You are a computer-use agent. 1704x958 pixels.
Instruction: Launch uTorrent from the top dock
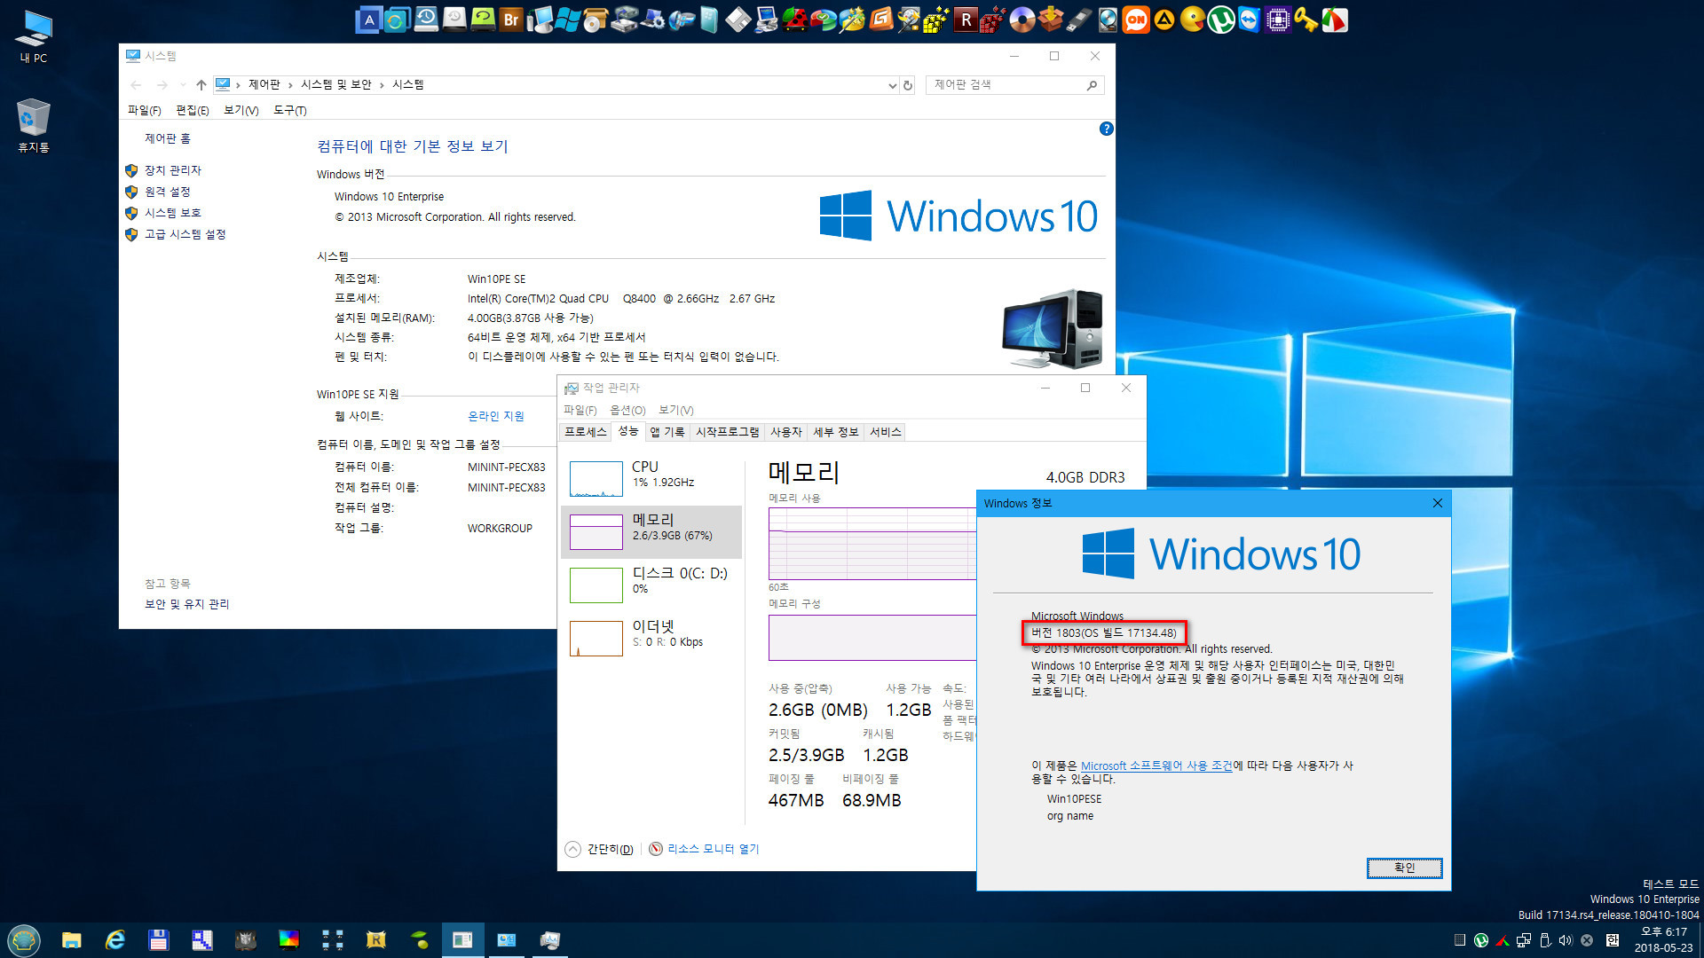click(x=1221, y=20)
